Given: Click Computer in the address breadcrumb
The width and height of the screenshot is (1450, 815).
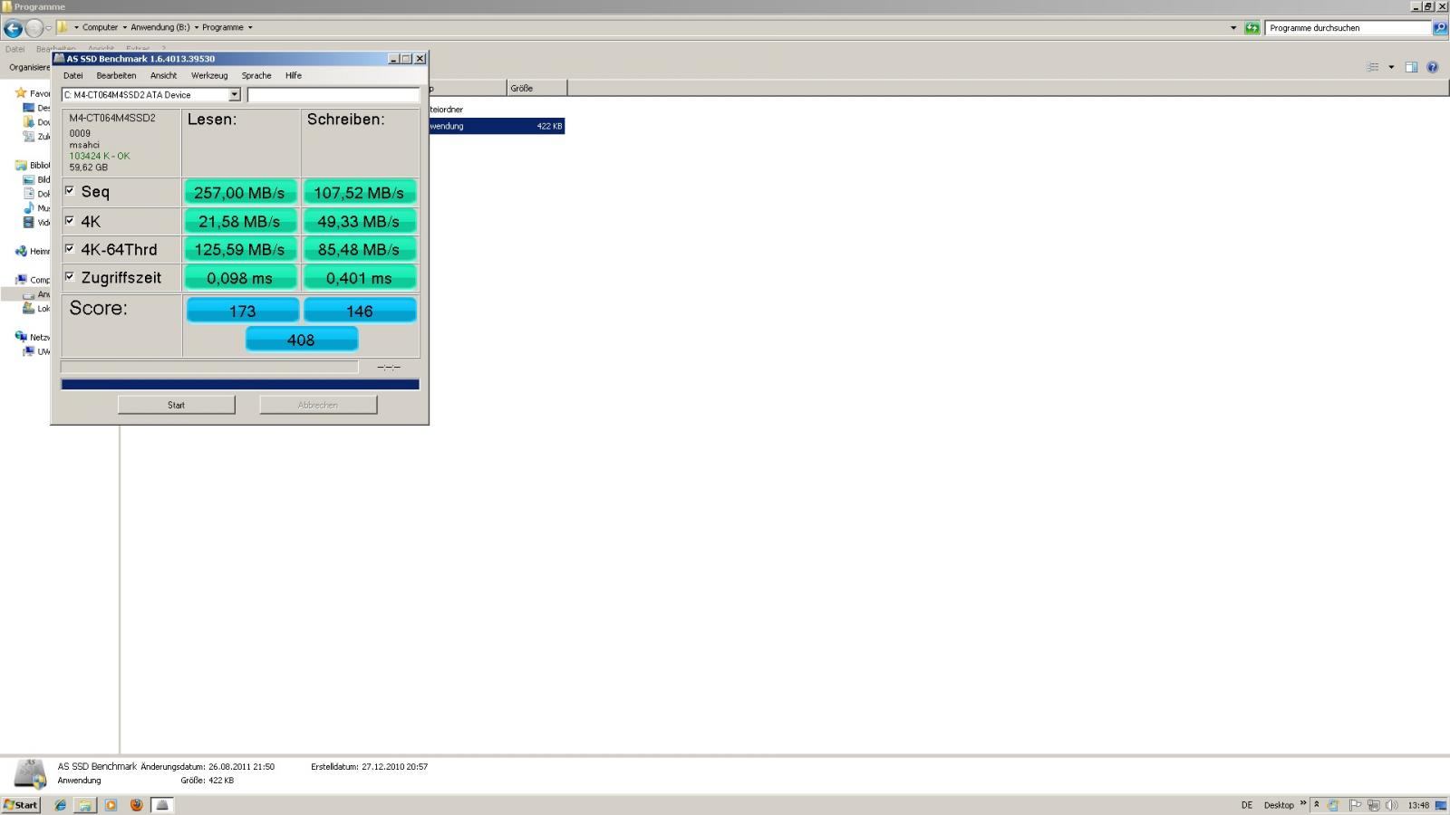Looking at the screenshot, I should coord(101,27).
